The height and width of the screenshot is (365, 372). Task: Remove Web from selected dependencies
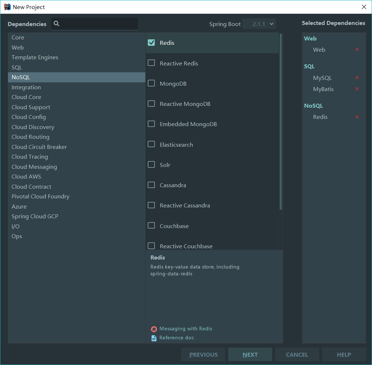tap(357, 50)
